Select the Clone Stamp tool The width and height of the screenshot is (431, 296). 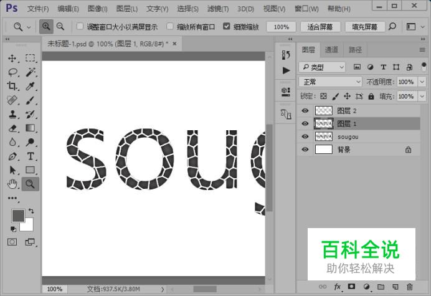(x=12, y=114)
